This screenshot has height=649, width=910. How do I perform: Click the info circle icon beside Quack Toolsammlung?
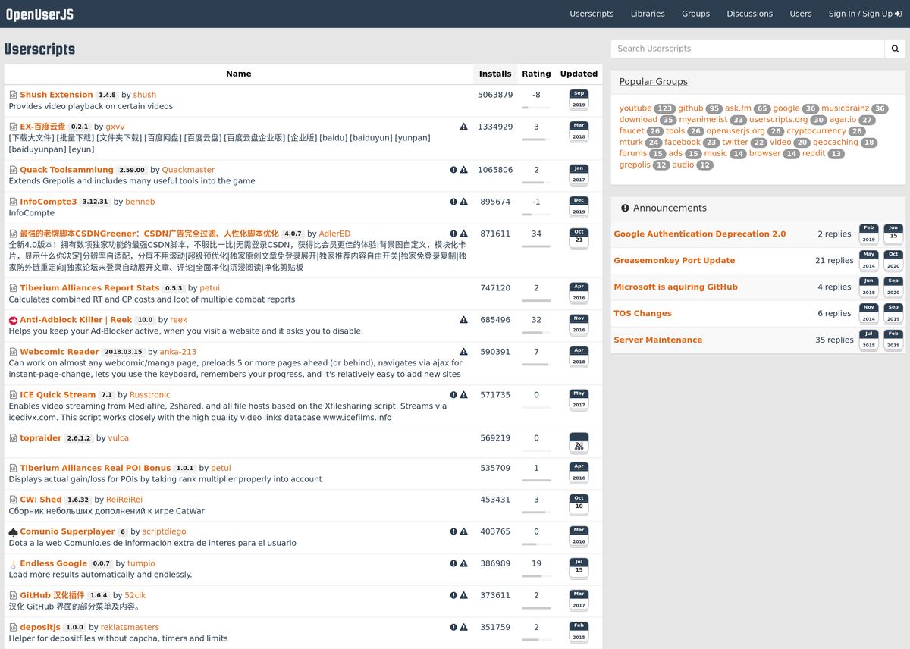coord(453,169)
